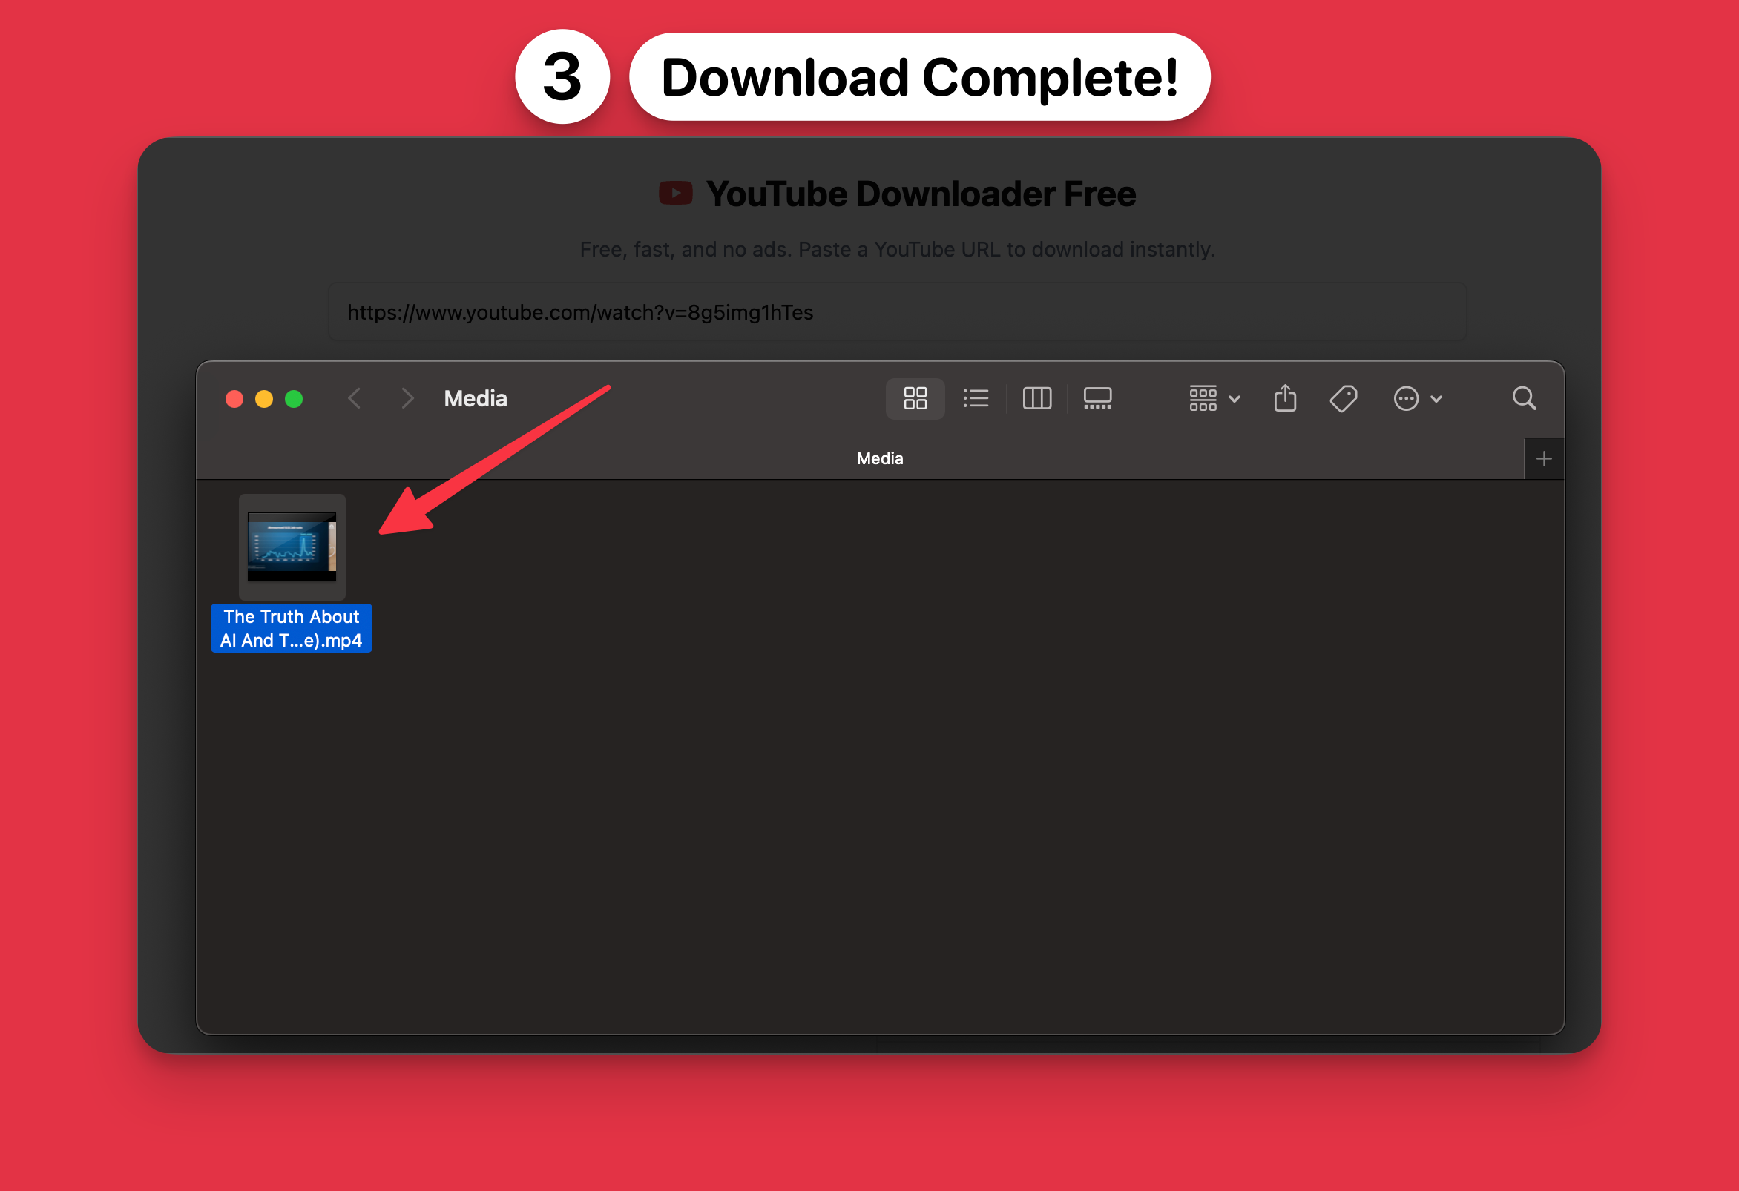Open the Tags editor

(x=1343, y=398)
